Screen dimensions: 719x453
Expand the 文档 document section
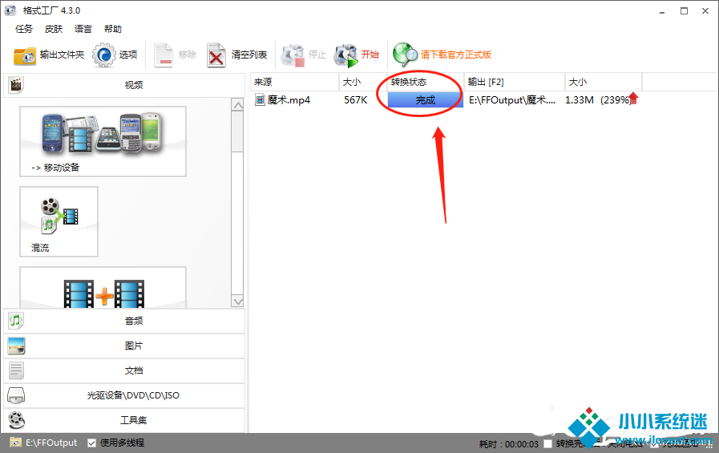[124, 370]
